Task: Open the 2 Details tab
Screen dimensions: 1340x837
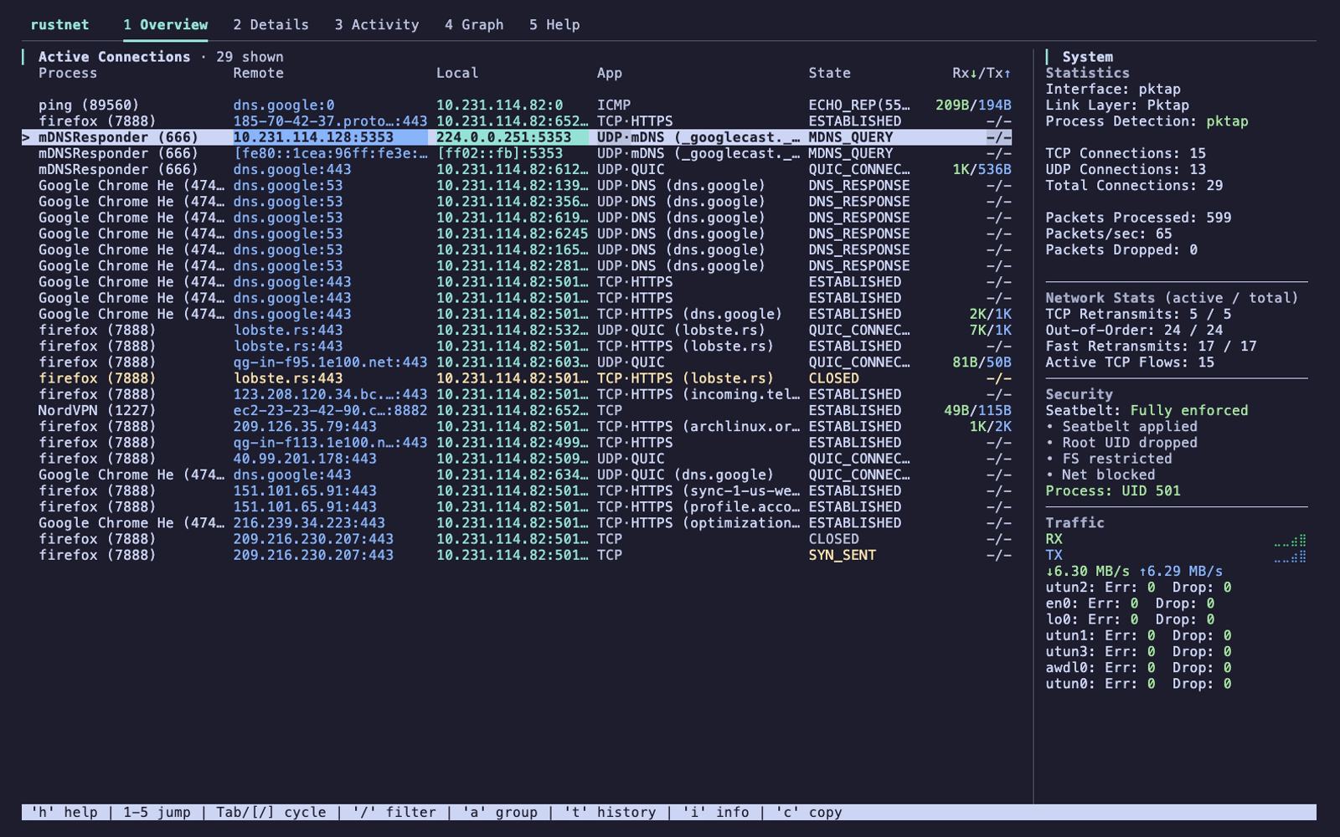Action: pyautogui.click(x=271, y=25)
